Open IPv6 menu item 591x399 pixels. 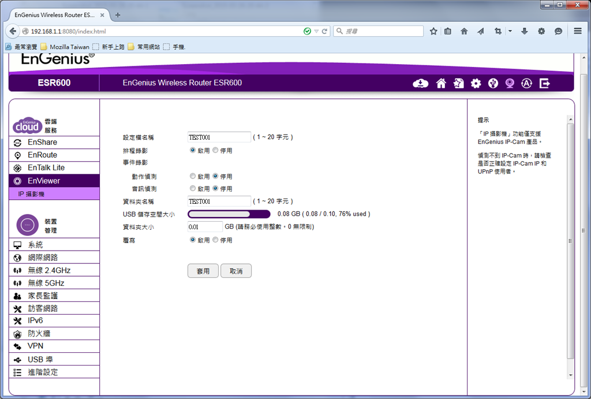(x=54, y=321)
